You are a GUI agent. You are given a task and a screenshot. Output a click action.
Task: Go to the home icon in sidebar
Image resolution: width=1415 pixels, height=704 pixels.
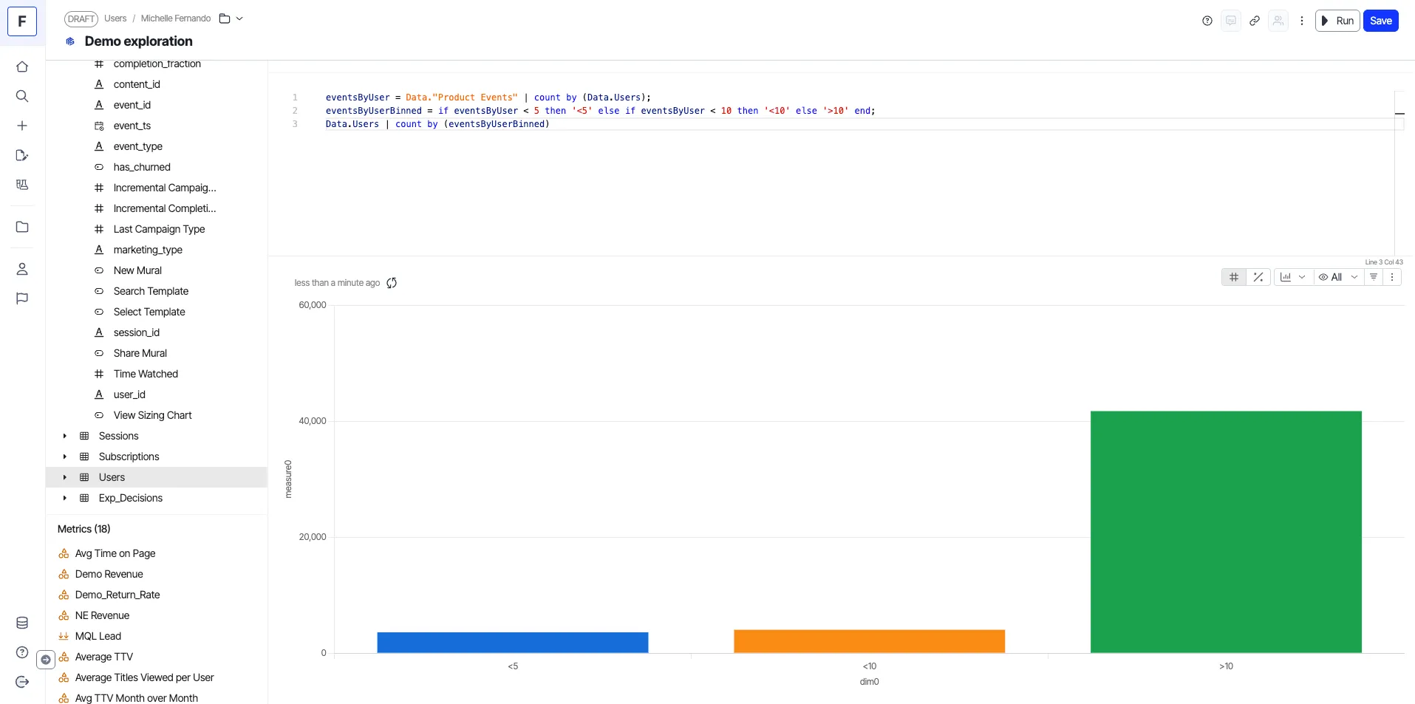tap(22, 66)
